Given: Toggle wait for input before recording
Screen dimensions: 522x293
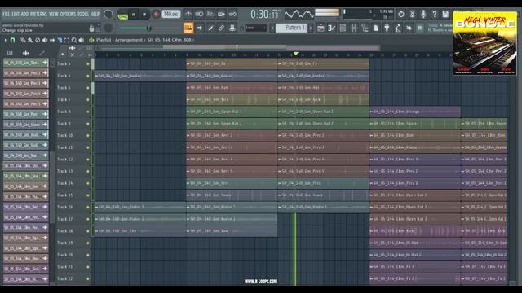Looking at the screenshot, I should pos(199,15).
